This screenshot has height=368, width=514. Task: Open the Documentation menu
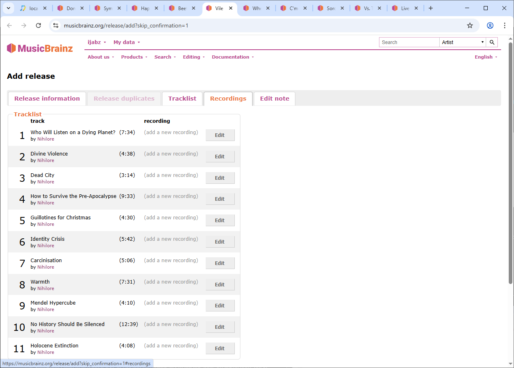(x=233, y=57)
